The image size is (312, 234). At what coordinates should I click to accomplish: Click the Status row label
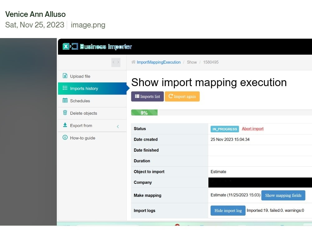click(140, 129)
